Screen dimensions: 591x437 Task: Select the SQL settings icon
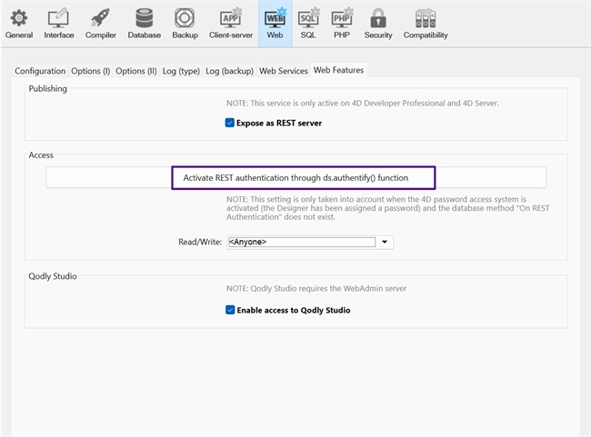[308, 23]
